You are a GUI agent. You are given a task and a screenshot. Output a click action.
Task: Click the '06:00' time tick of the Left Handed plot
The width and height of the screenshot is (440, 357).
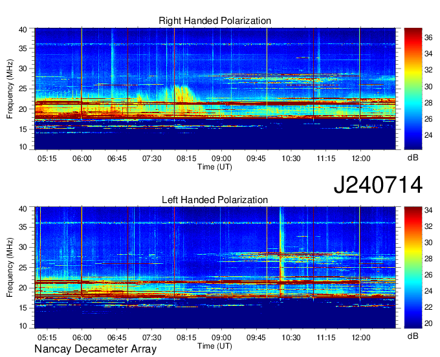[82, 338]
